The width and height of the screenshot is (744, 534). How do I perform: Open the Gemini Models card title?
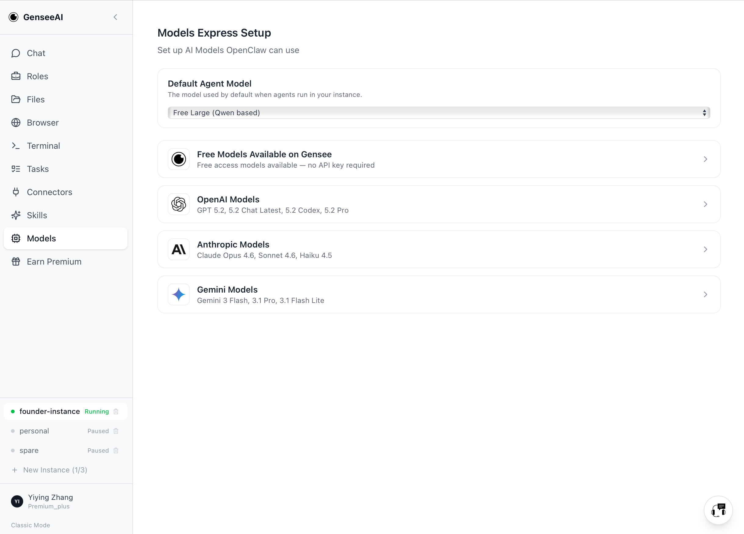[227, 290]
